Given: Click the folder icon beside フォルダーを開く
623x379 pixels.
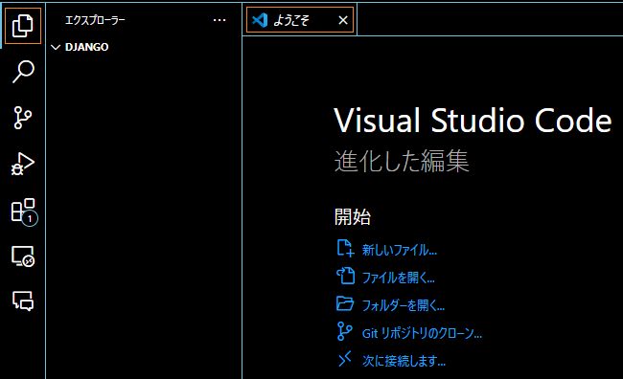Looking at the screenshot, I should [x=345, y=303].
